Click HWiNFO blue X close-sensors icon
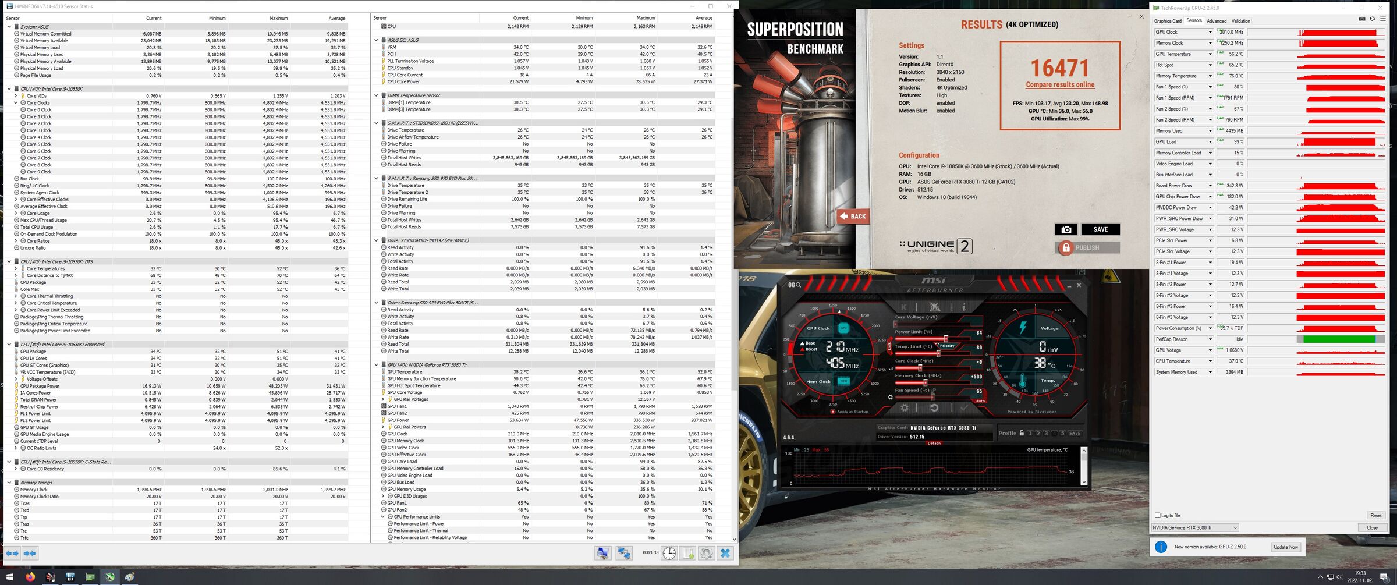The image size is (1397, 585). [x=725, y=553]
